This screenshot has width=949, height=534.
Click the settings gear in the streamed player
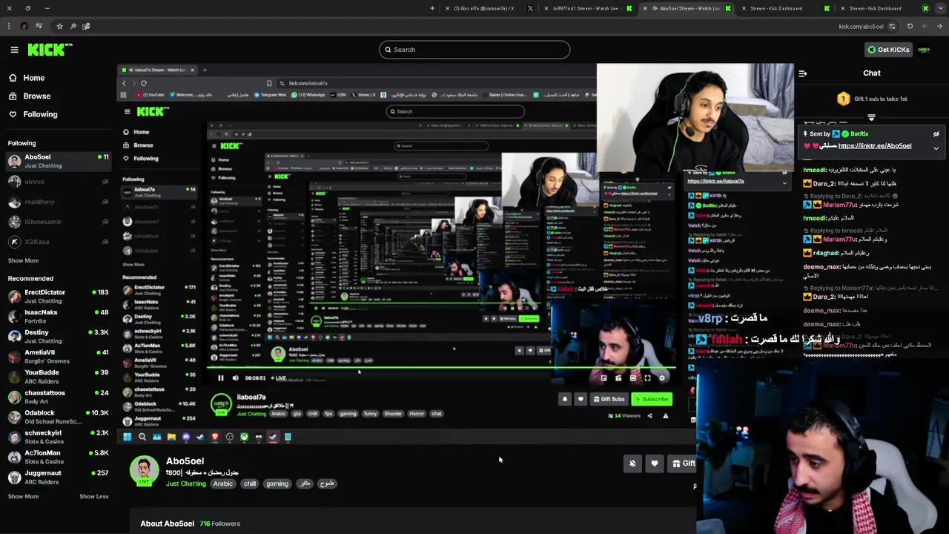pos(662,378)
